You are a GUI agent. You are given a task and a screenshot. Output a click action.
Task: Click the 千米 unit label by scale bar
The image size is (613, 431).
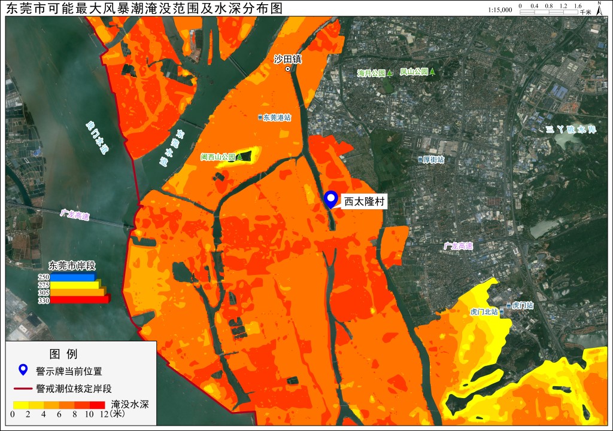pos(585,13)
